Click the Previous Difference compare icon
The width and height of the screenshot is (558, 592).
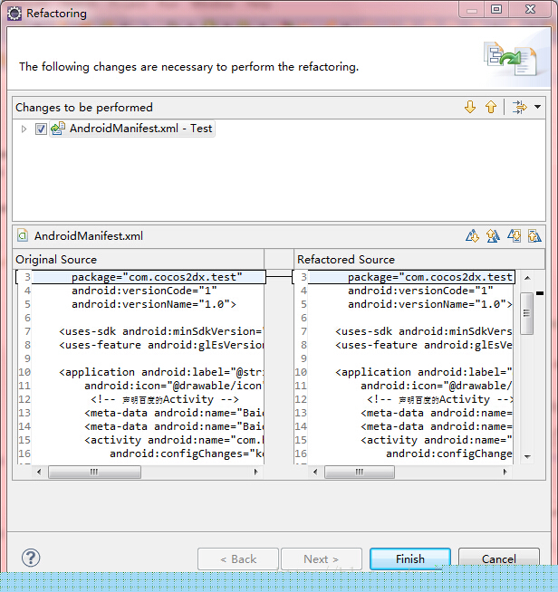click(x=493, y=236)
